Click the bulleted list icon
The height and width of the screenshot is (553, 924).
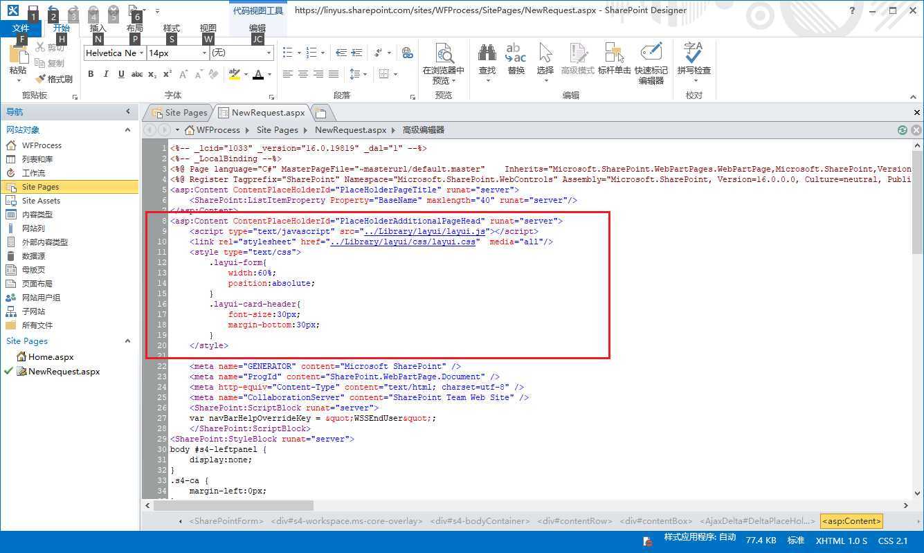[288, 53]
